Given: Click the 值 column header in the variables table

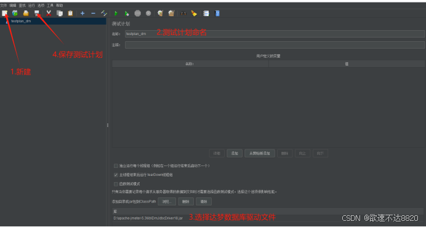Looking at the screenshot, I should click(x=347, y=64).
